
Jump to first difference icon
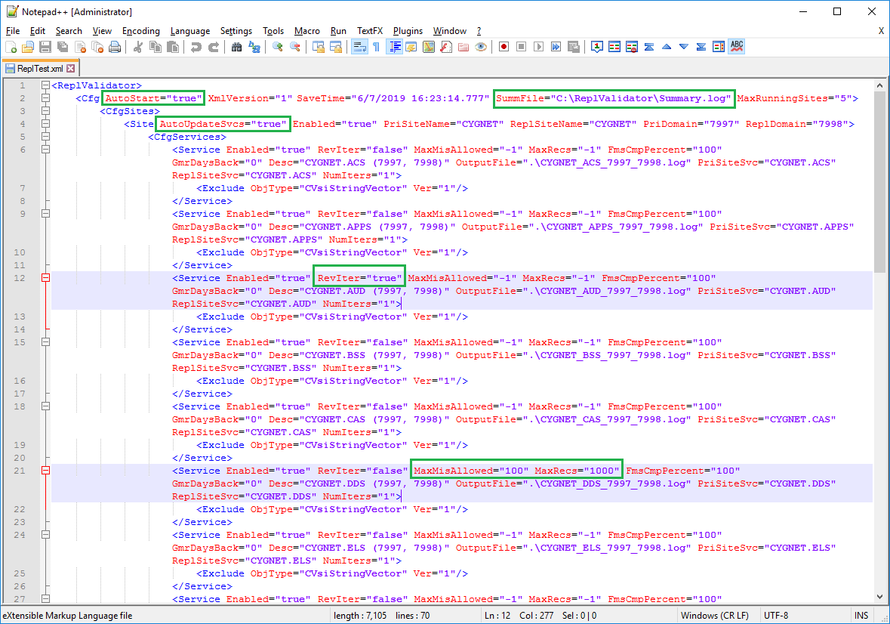tap(648, 47)
